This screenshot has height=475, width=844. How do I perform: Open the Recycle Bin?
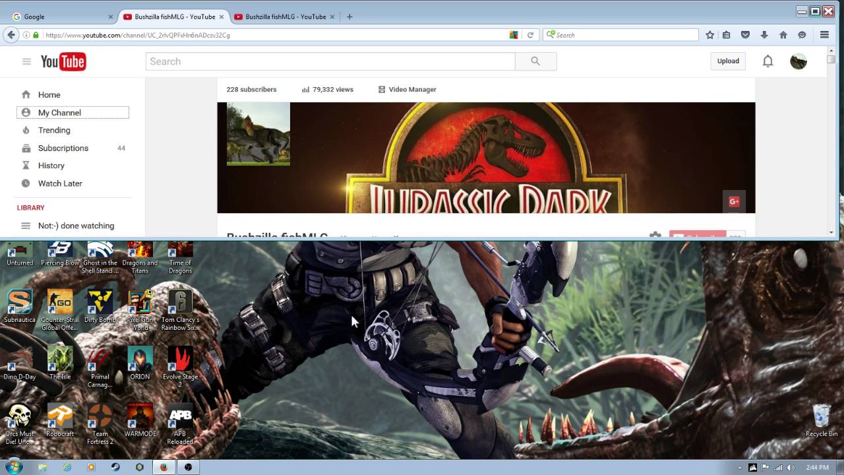pyautogui.click(x=822, y=420)
